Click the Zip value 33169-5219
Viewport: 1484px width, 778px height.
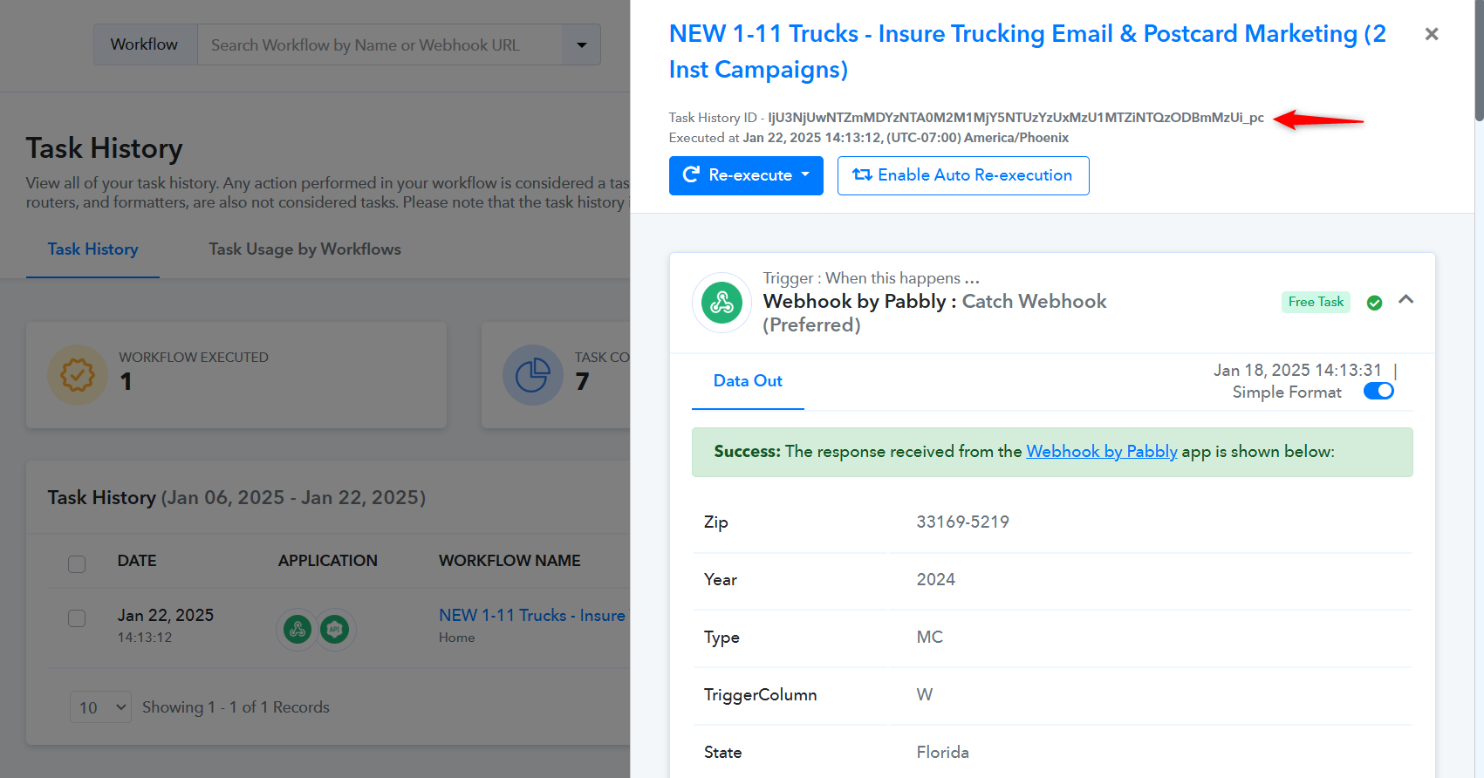pos(962,522)
